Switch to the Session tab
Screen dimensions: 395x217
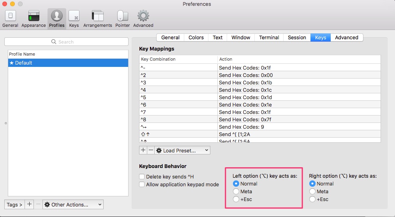tap(297, 37)
